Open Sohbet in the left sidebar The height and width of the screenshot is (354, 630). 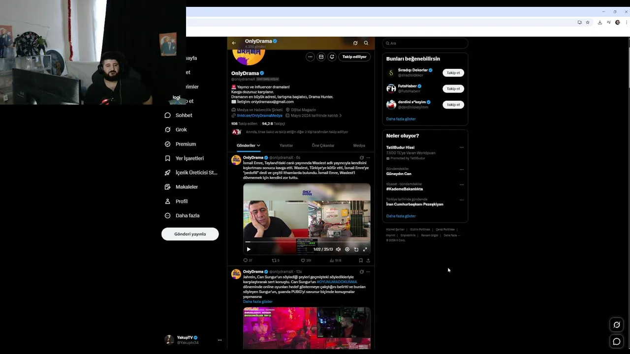(x=179, y=116)
